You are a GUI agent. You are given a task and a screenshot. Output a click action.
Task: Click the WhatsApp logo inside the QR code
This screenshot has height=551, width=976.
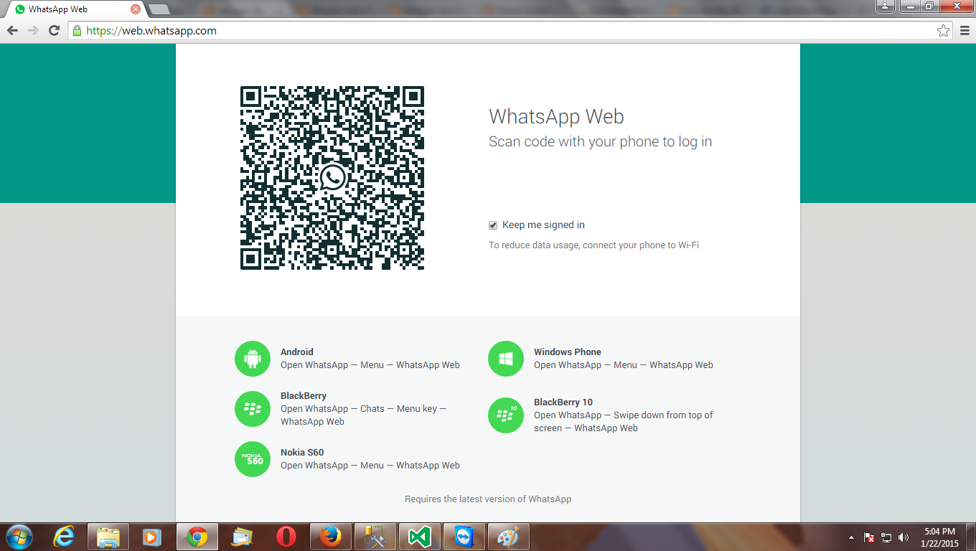(x=332, y=178)
